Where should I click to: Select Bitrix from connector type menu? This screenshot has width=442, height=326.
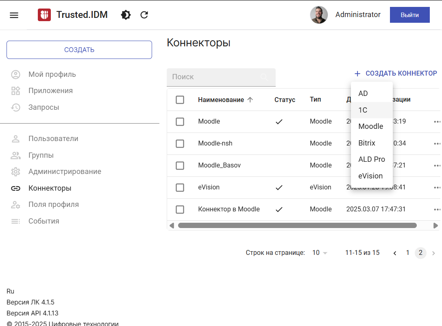pos(372,143)
